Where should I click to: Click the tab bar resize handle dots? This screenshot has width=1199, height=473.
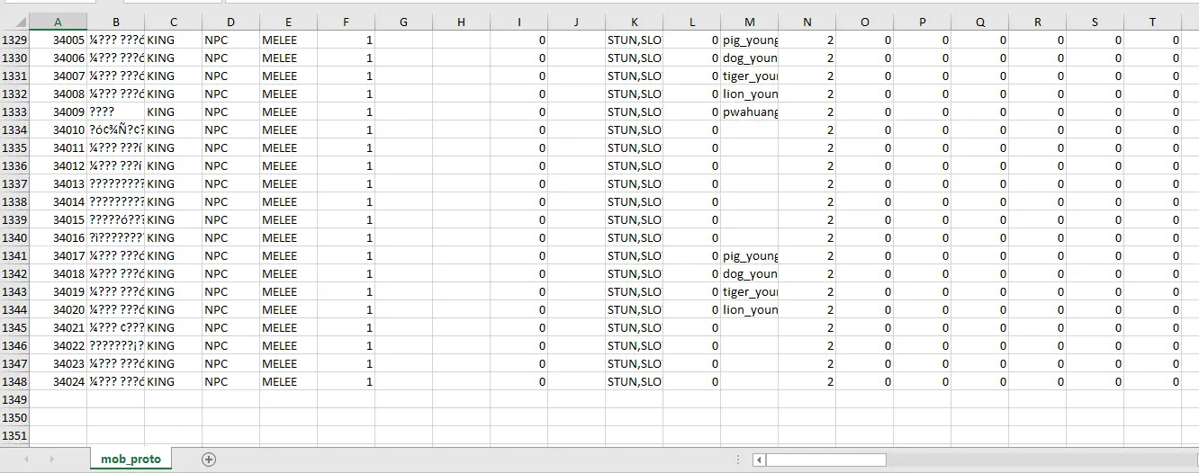pyautogui.click(x=739, y=460)
